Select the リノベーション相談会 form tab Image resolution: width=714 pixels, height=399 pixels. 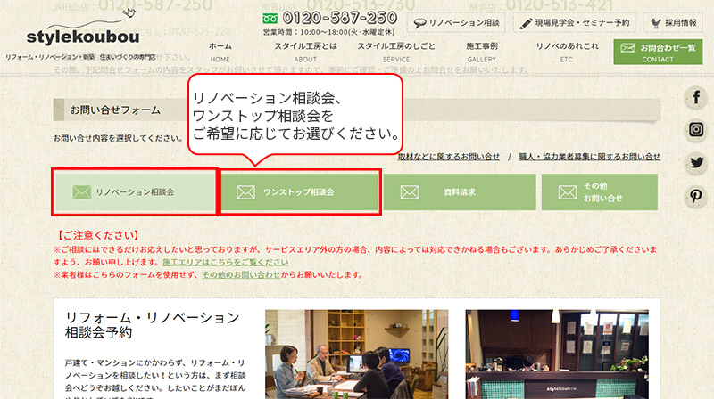click(x=135, y=191)
